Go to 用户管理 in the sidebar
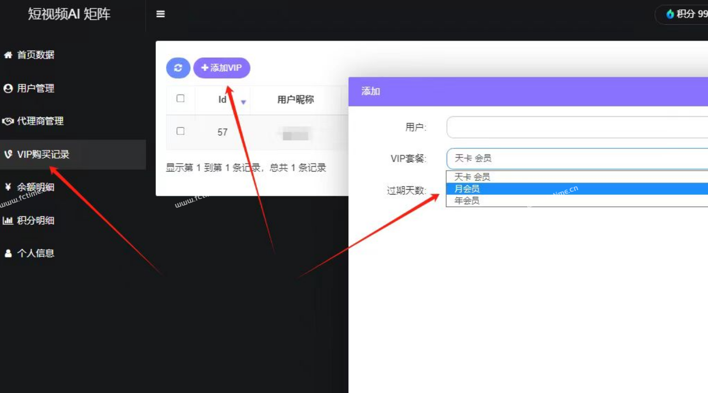 tap(36, 88)
